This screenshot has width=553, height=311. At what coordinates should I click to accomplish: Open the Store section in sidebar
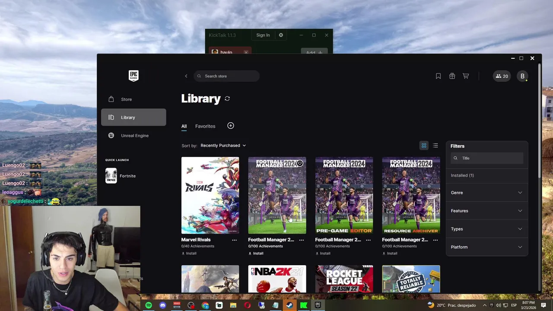tap(133, 99)
